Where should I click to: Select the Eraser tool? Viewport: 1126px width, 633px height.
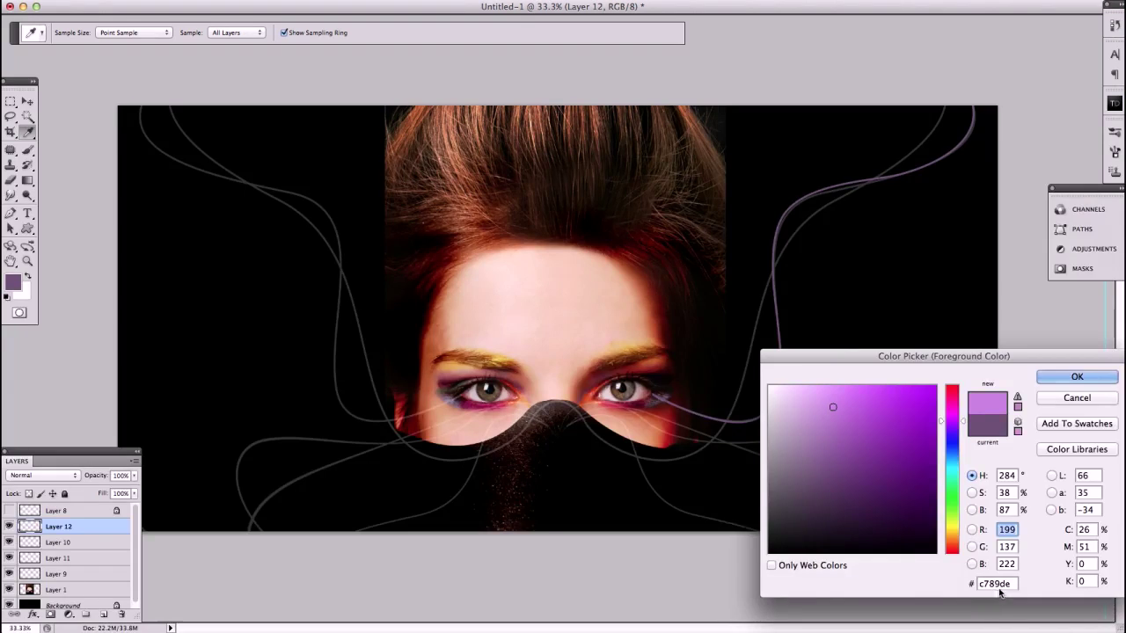(x=11, y=180)
